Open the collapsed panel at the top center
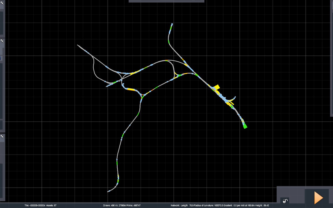 point(166,1)
